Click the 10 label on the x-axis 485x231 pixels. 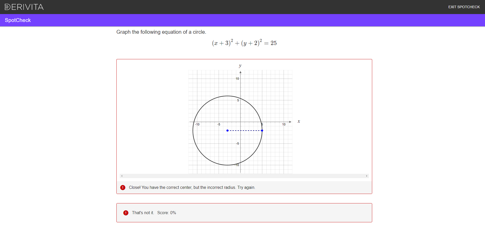tap(284, 124)
